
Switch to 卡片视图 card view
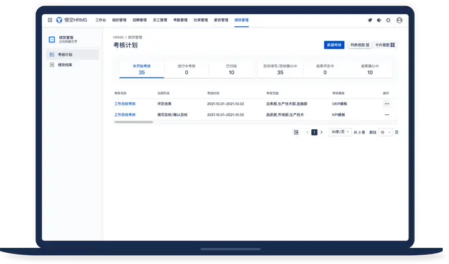click(385, 45)
